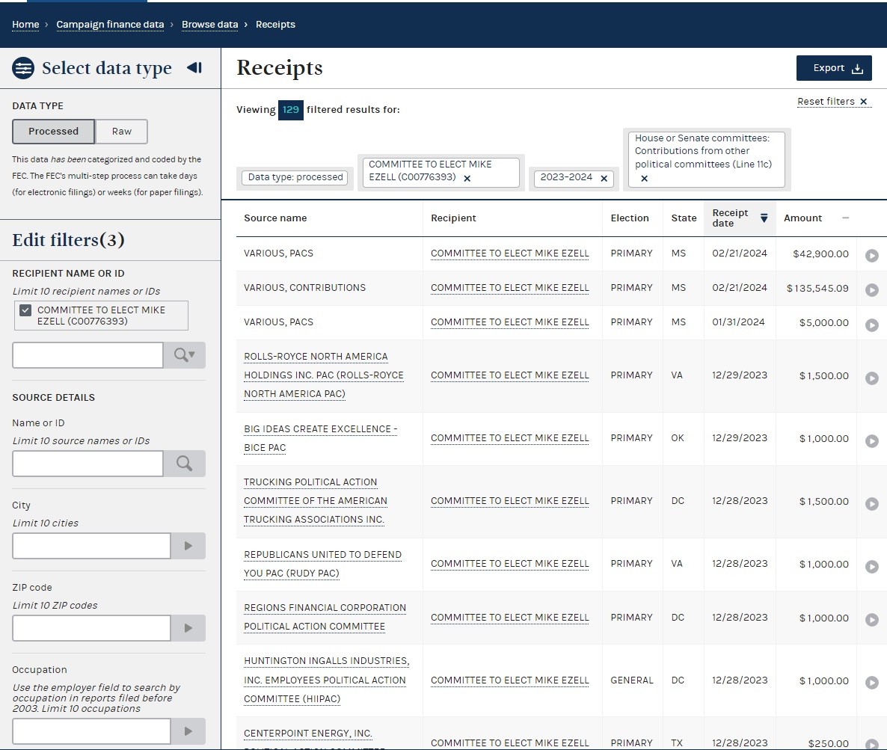
Task: Open TRUCKING POLITICAL ACTION COMMITTEE link
Action: (x=316, y=500)
